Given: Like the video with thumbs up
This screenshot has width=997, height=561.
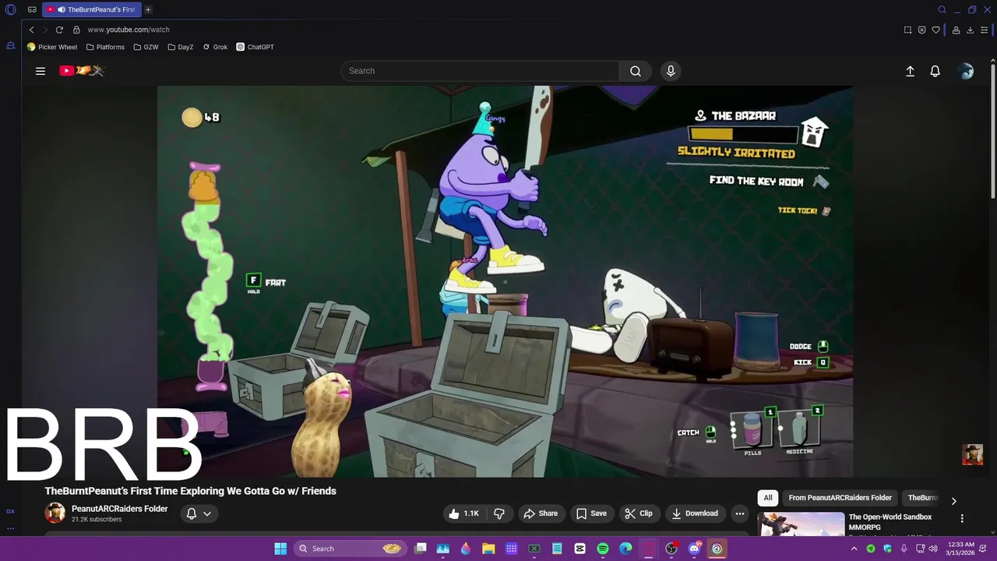Looking at the screenshot, I should click(463, 513).
